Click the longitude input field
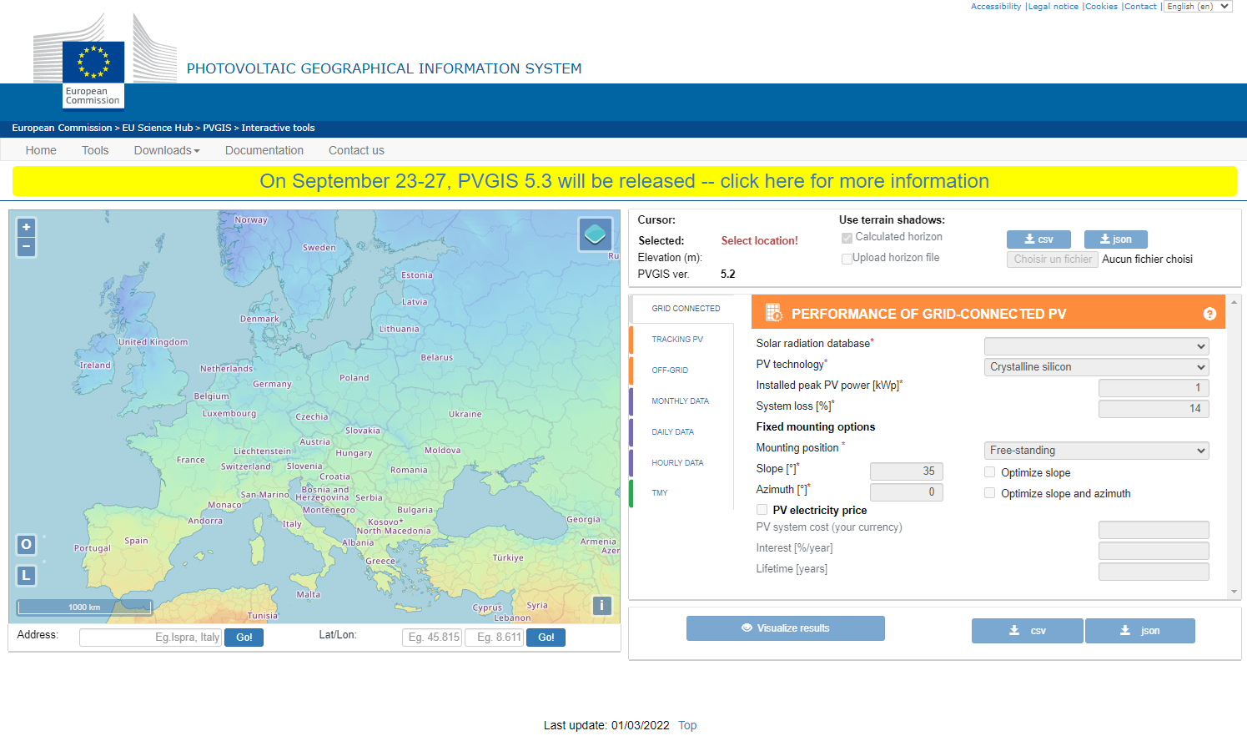 494,638
